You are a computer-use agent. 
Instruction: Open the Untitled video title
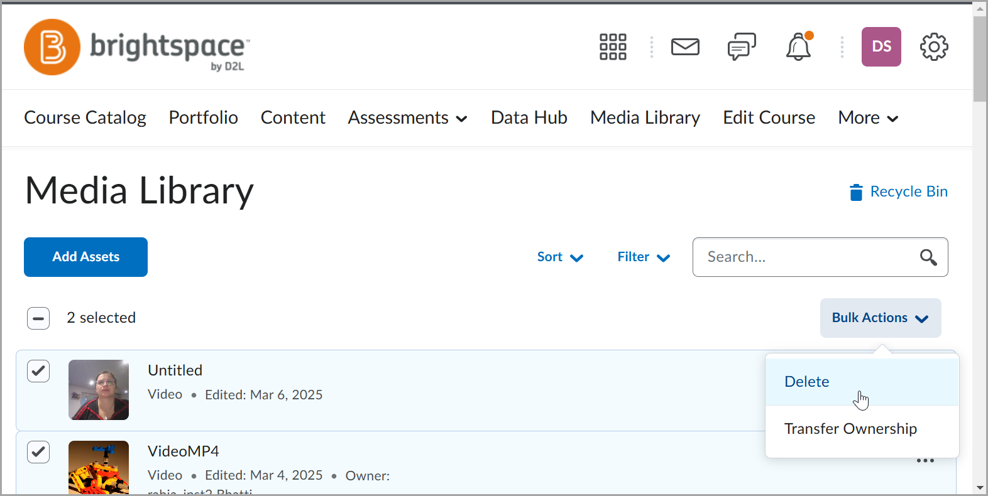pos(175,370)
